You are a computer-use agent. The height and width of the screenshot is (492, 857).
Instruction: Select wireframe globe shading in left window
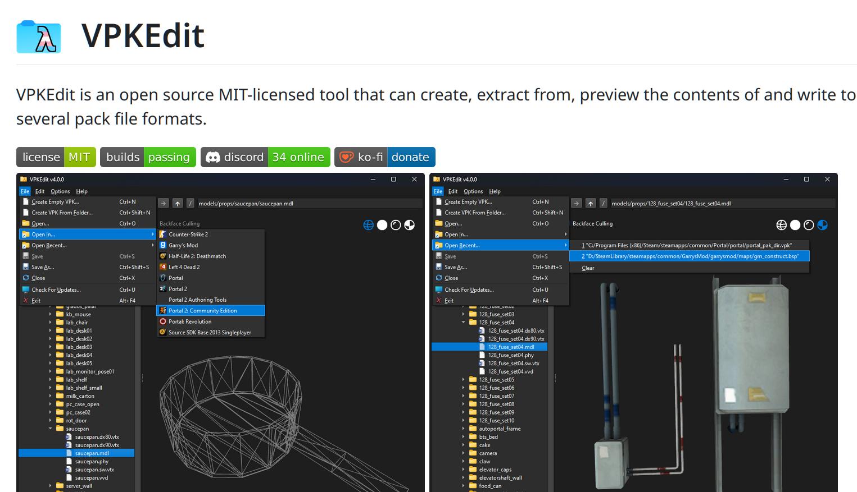(369, 225)
